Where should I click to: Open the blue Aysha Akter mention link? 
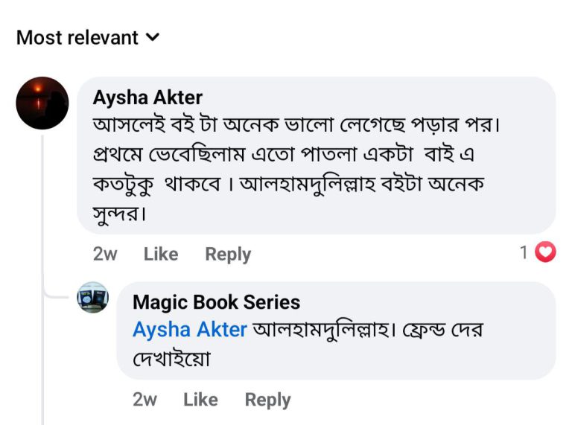[190, 329]
